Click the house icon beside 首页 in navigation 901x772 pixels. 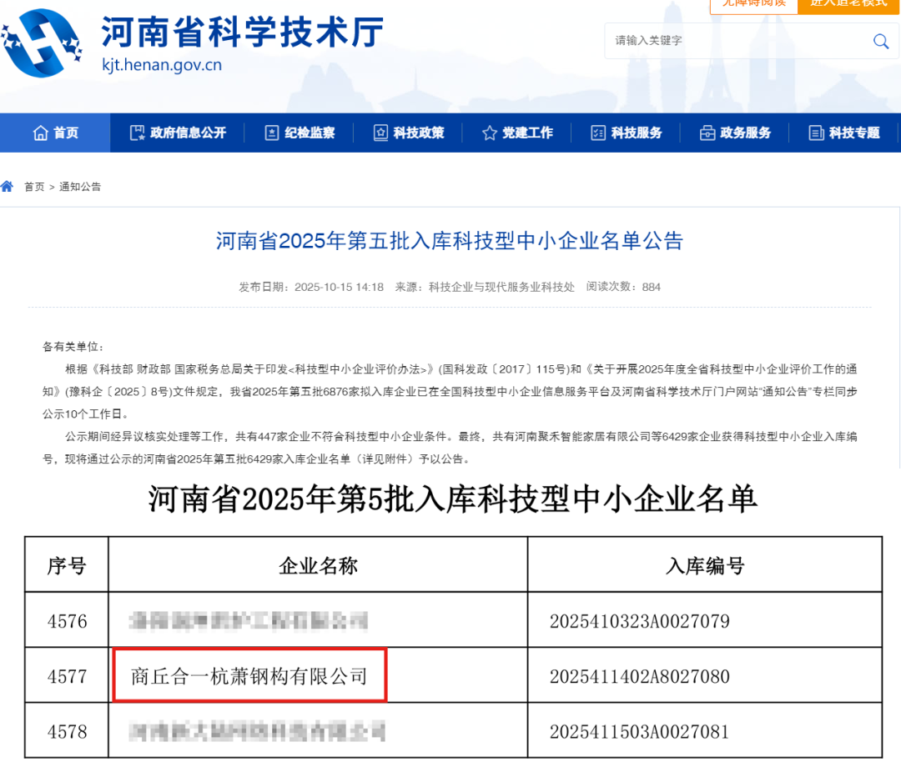(41, 133)
